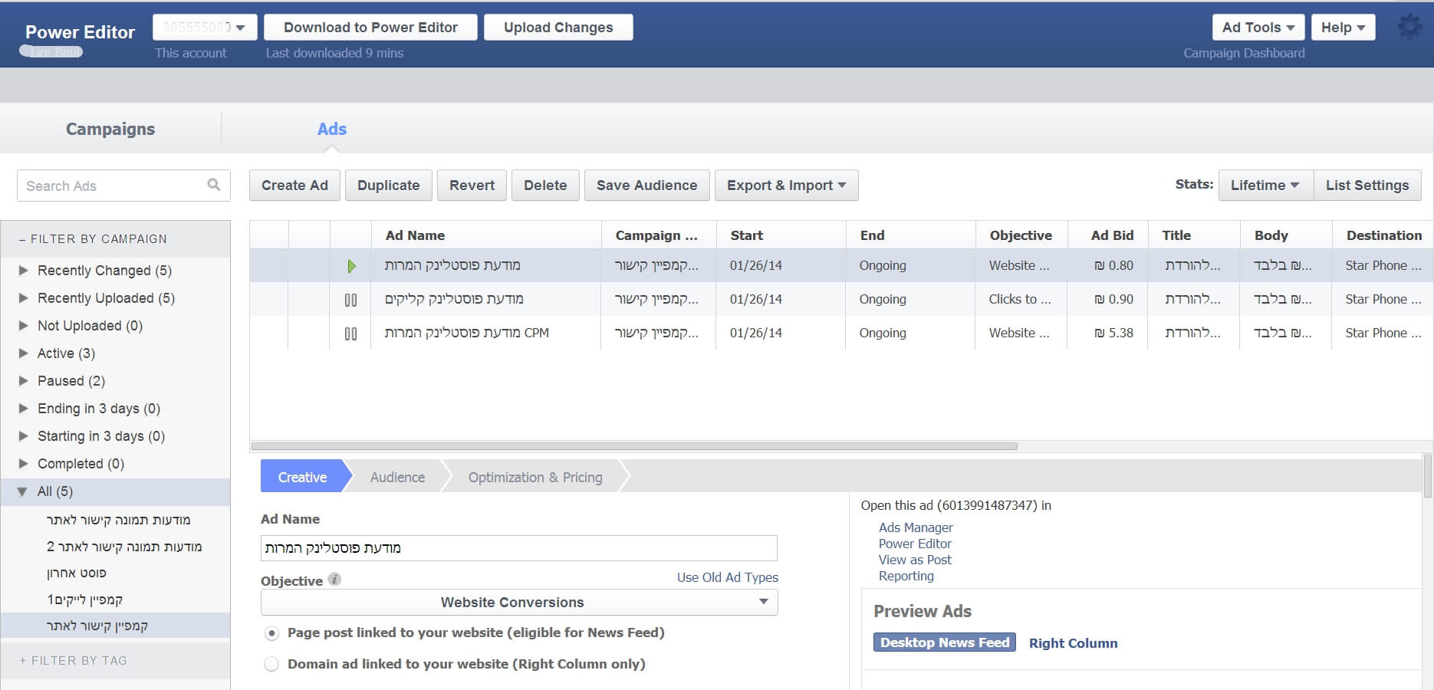Click the Objective info icon

(x=334, y=580)
